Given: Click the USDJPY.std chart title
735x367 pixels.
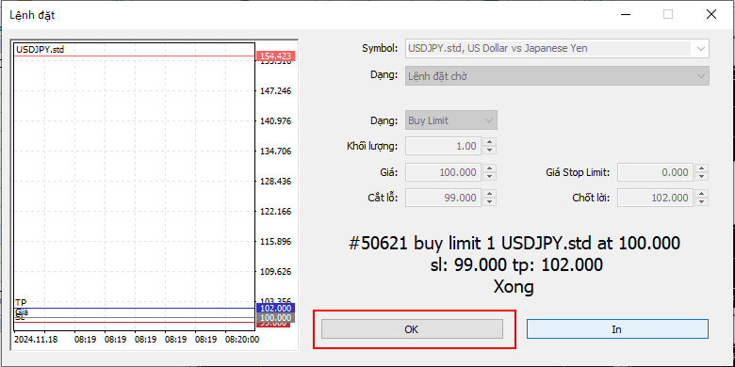Looking at the screenshot, I should tap(40, 49).
